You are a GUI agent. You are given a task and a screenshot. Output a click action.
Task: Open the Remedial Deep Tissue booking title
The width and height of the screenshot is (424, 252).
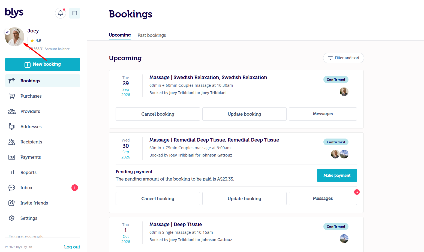click(214, 140)
